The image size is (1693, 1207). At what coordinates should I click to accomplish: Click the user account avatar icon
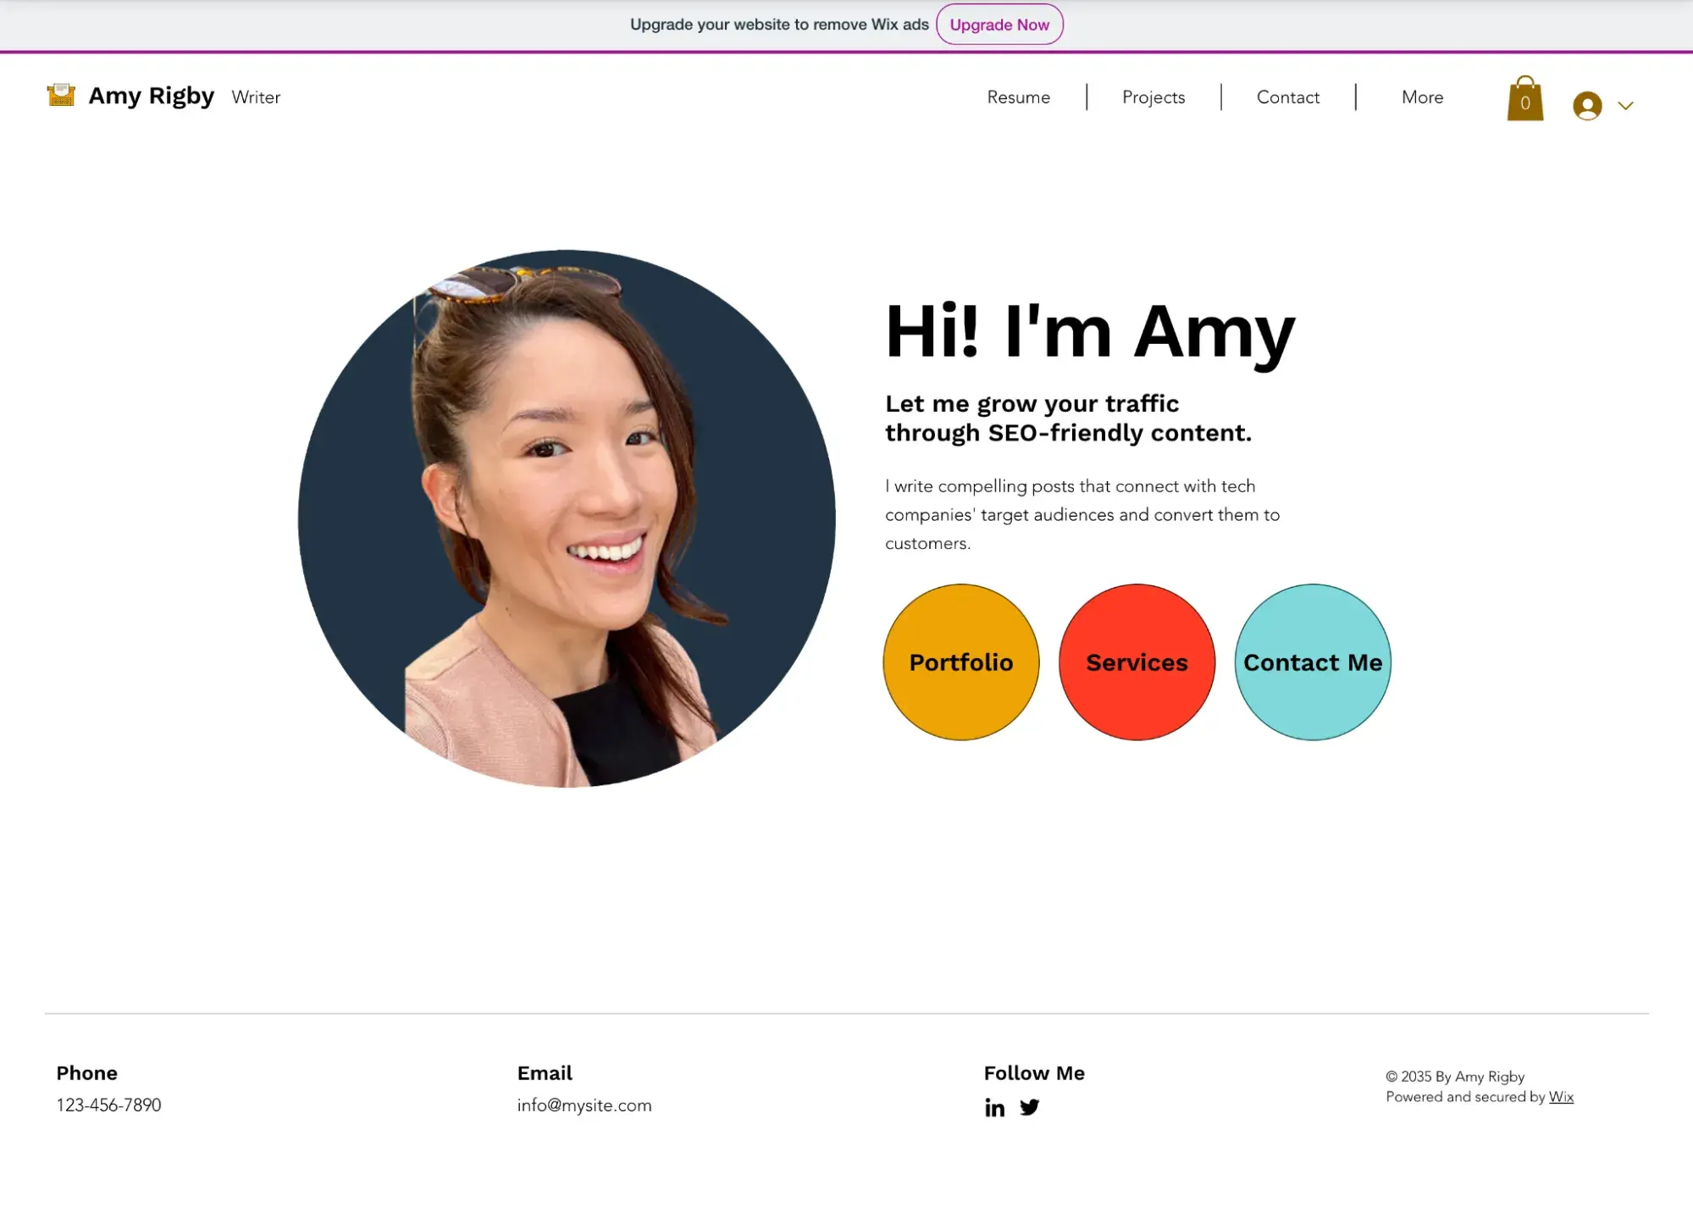point(1587,106)
